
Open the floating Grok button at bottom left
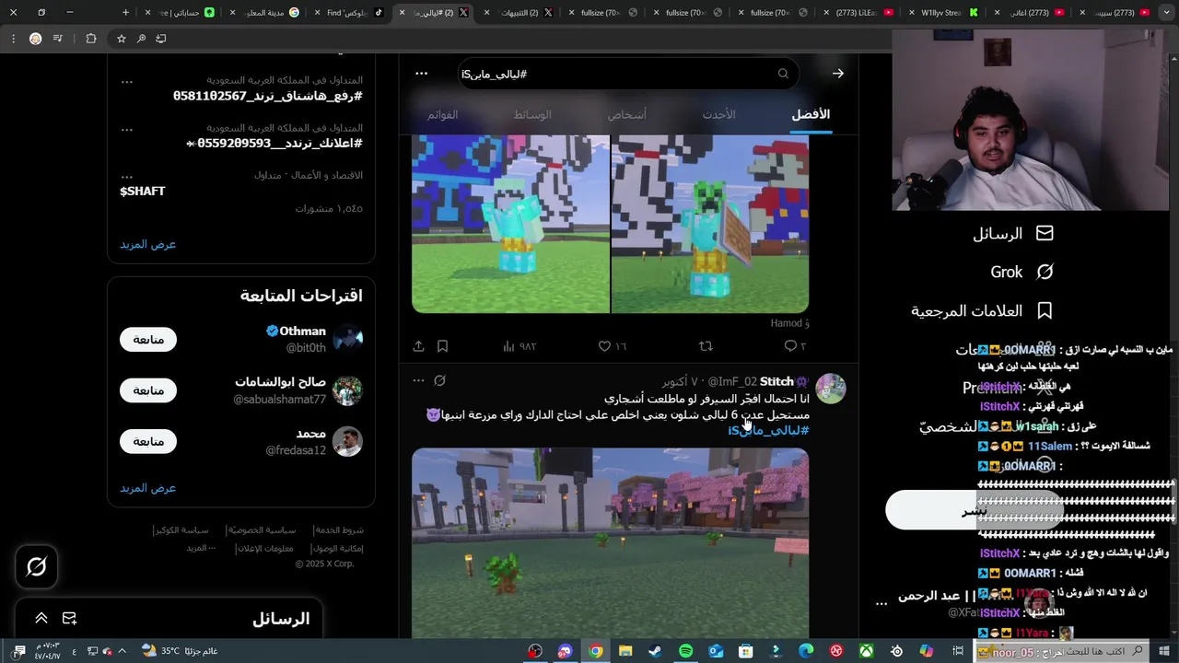(37, 566)
